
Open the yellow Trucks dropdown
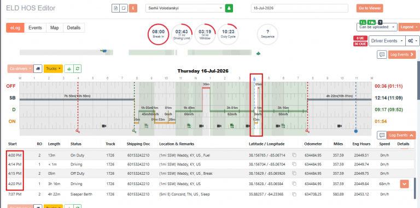click(53, 69)
